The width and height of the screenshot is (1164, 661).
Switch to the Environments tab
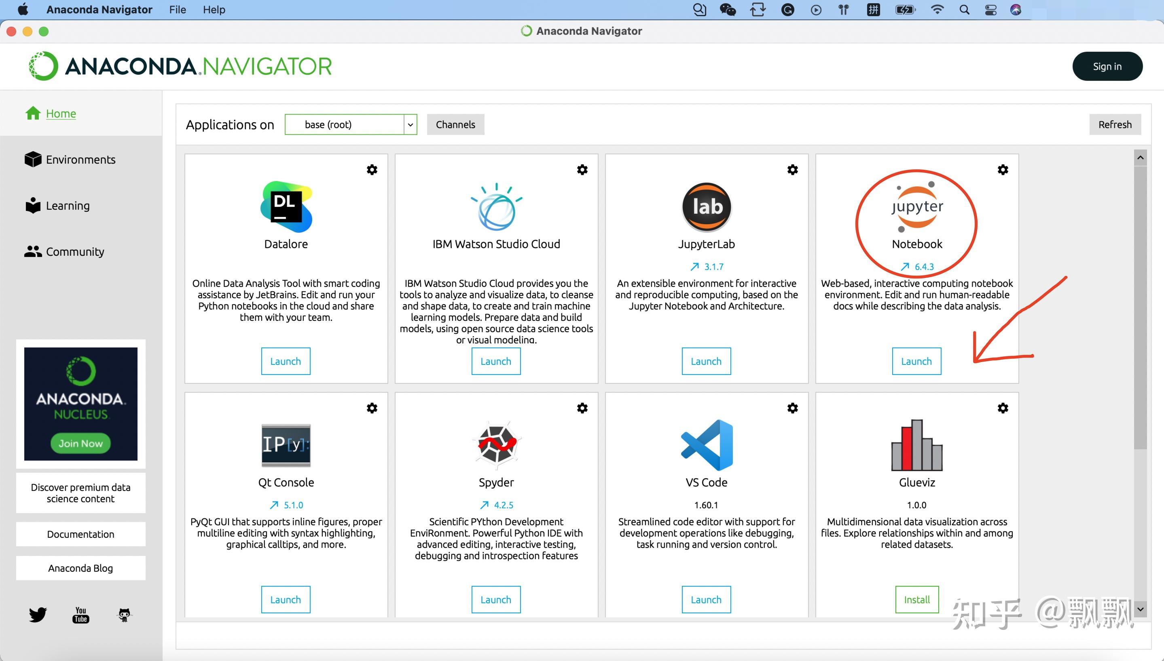pos(80,159)
